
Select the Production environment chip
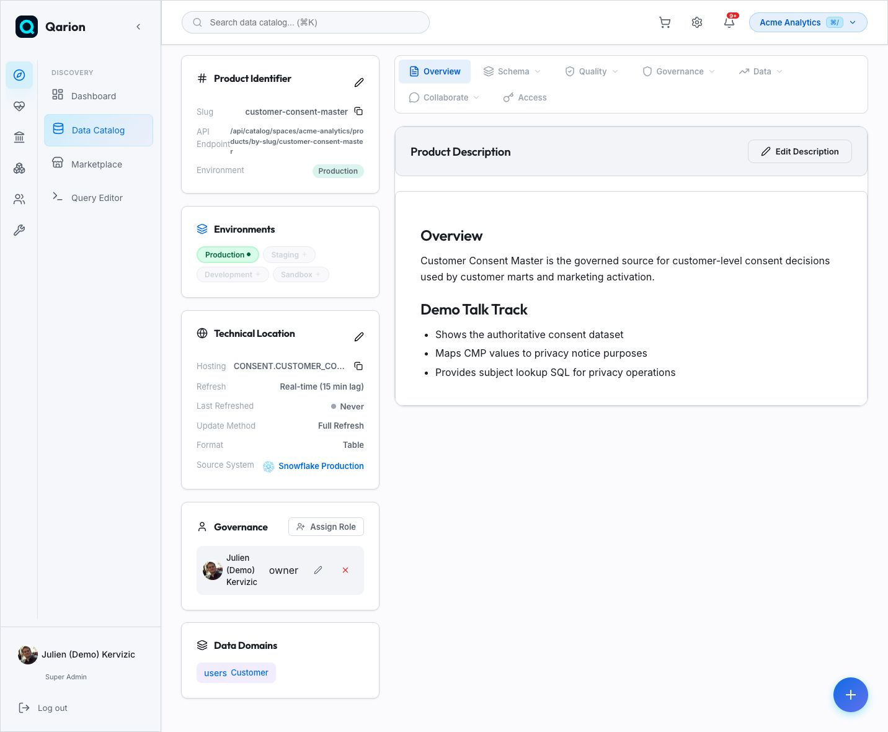pos(228,255)
